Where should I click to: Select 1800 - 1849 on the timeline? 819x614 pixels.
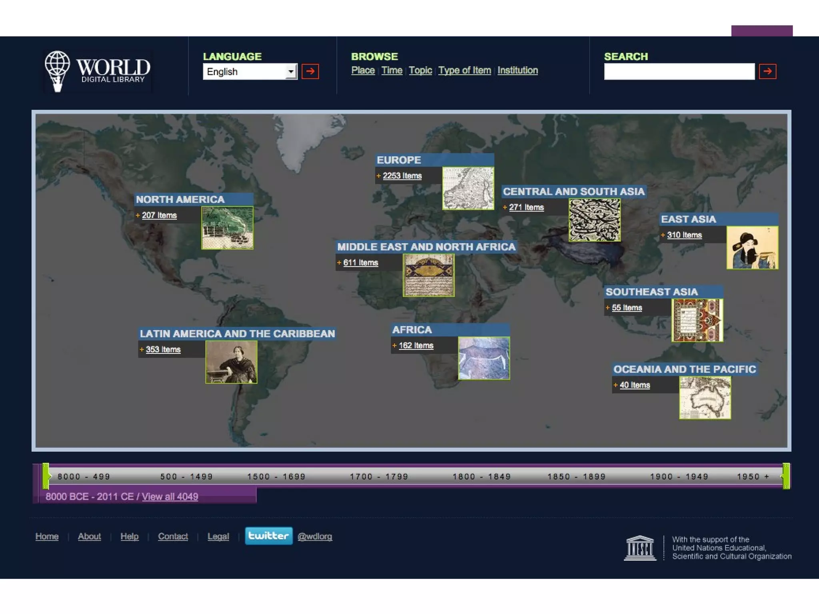click(481, 476)
